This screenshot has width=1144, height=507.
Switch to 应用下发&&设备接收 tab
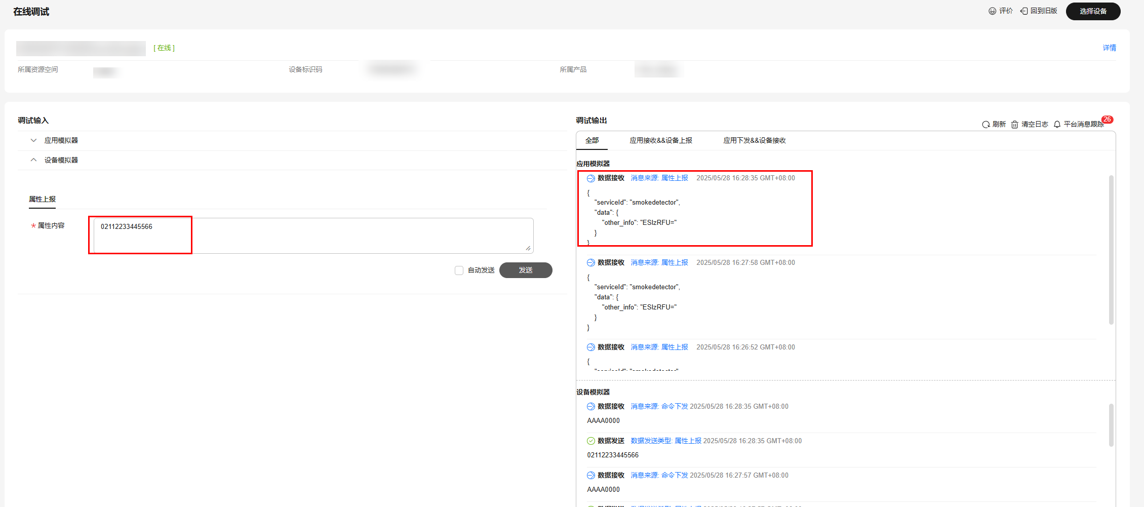click(x=755, y=140)
